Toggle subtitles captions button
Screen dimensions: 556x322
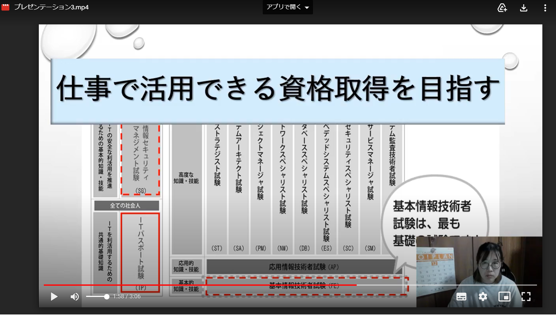click(461, 297)
